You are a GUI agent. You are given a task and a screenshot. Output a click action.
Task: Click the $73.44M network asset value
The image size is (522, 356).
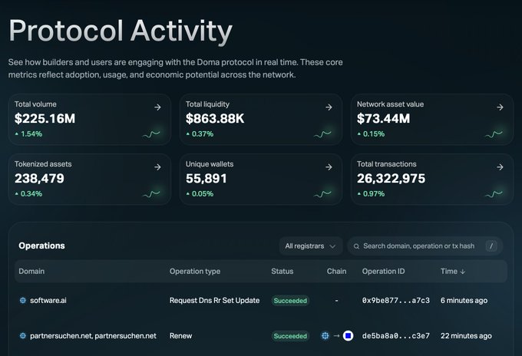coord(383,118)
